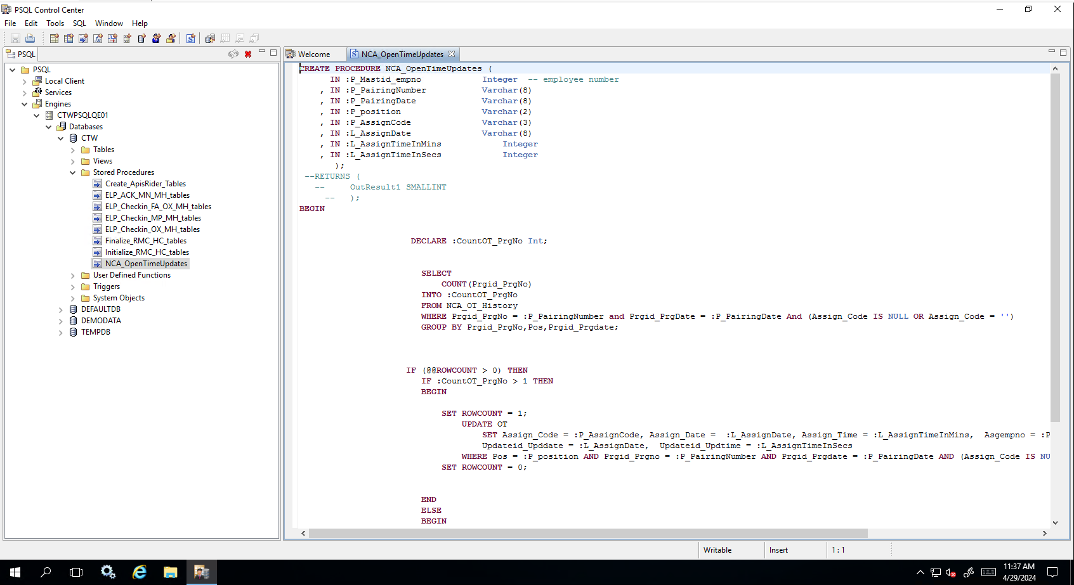Select the New Function fx toolbar icon
Viewport: 1074px width, 585px height.
(98, 38)
